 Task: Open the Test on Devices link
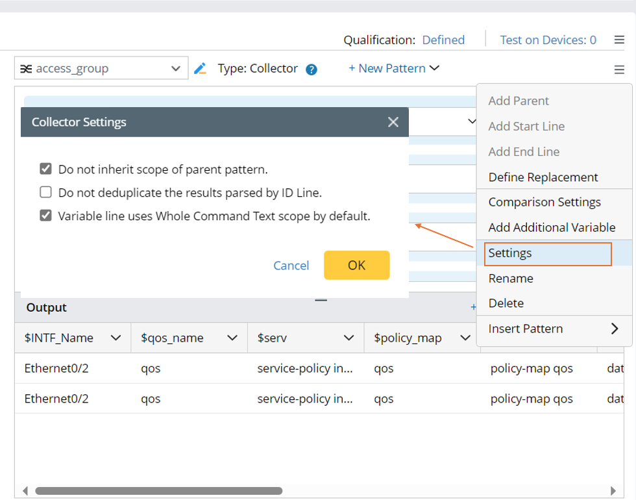548,40
